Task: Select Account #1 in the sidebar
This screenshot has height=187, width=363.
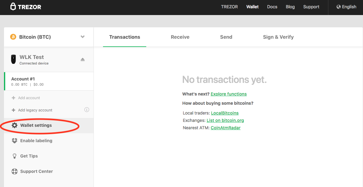Action: coord(49,81)
